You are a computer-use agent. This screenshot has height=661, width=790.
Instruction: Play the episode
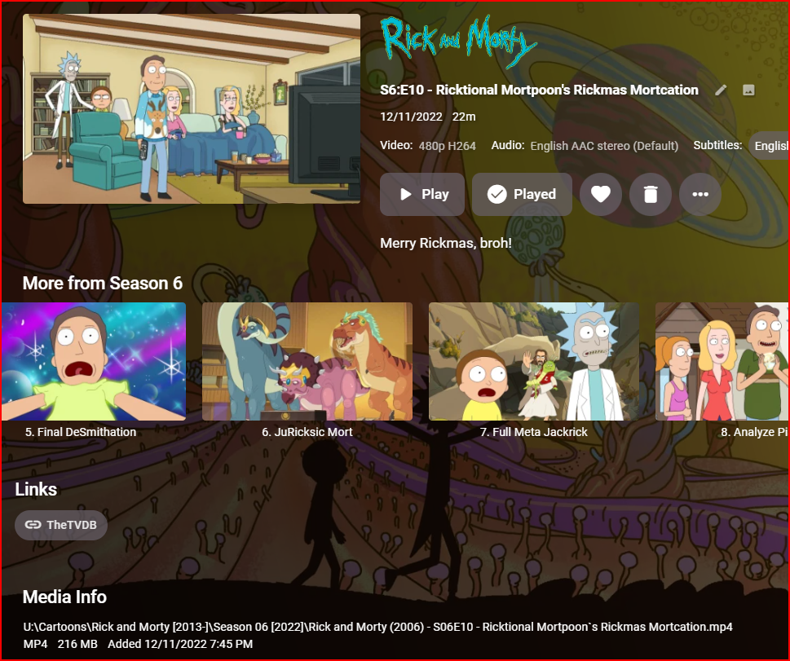point(422,194)
